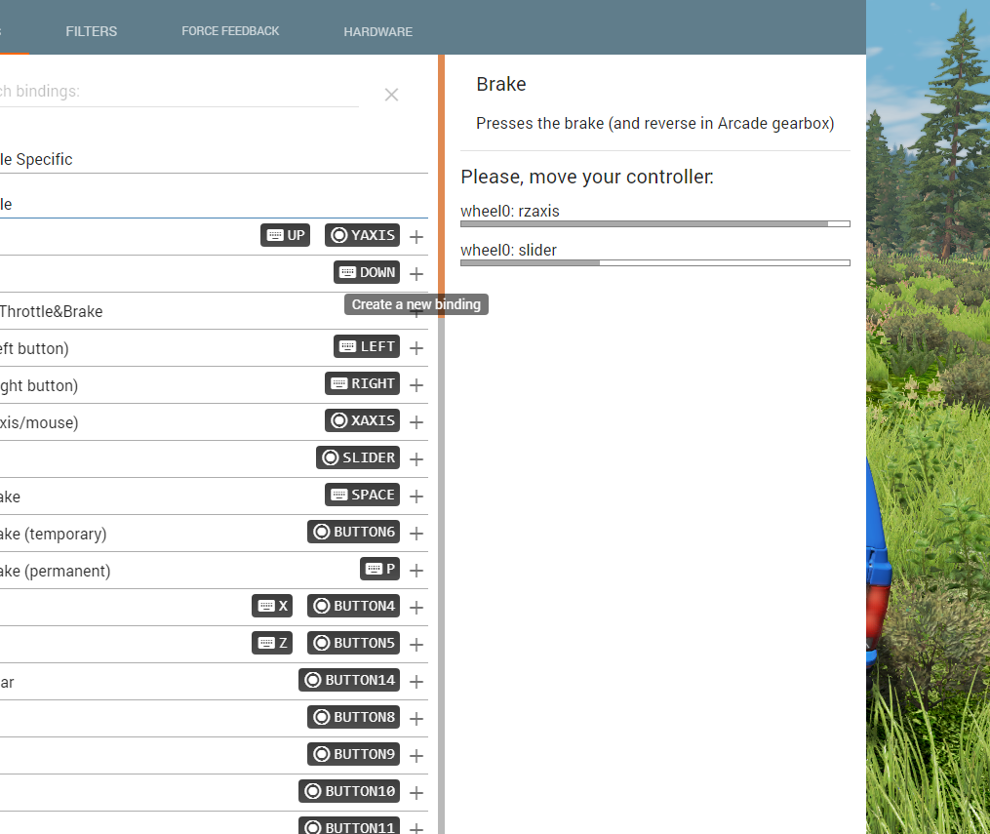990x834 pixels.
Task: Click the 'xis/mouse)' row label
Action: [39, 423]
